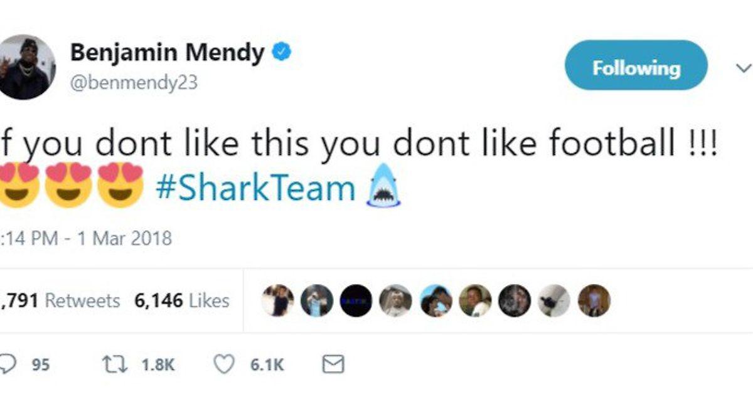View the 6,146 Likes list
This screenshot has height=395, width=753.
[x=182, y=301]
